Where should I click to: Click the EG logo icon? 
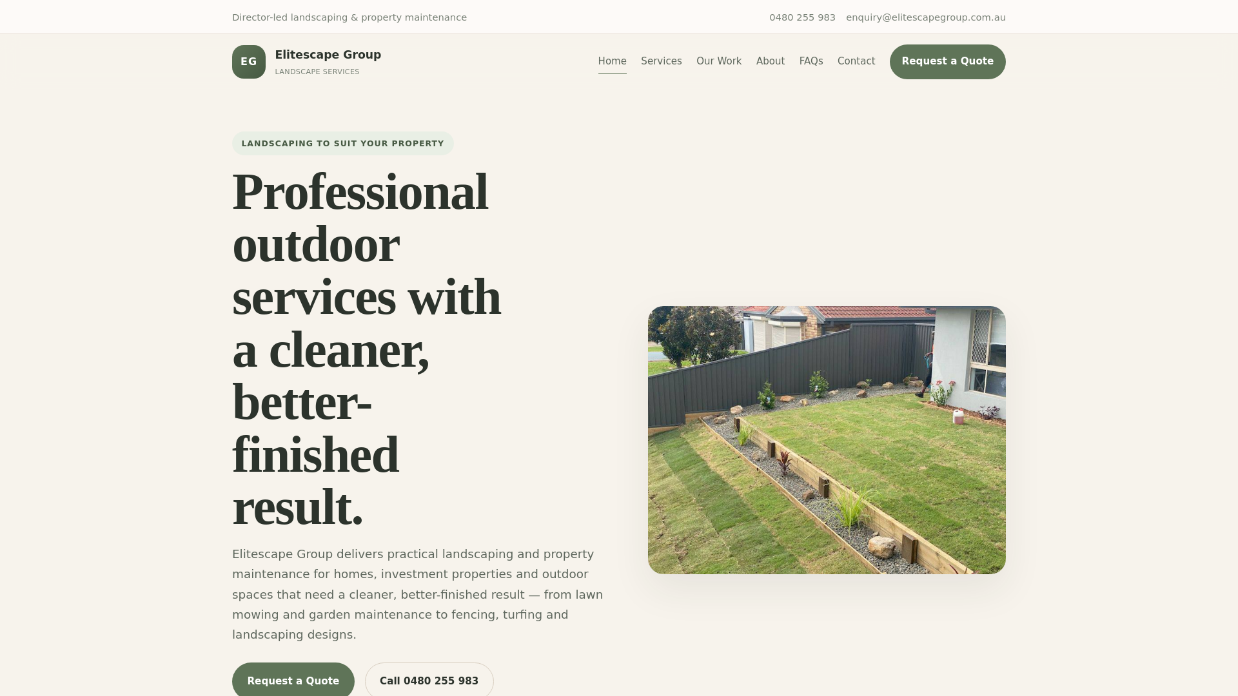pyautogui.click(x=248, y=62)
